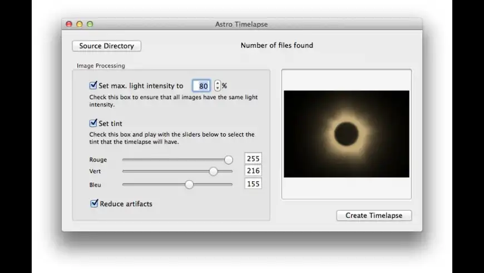Click the light intensity percentage field

point(201,86)
